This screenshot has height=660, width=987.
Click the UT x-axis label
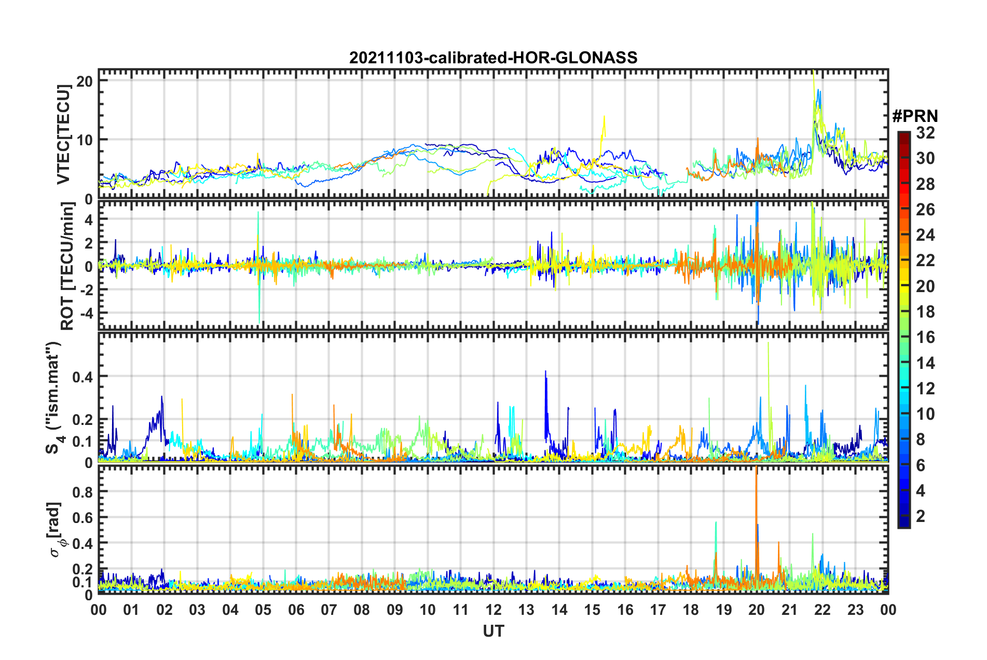pyautogui.click(x=493, y=631)
